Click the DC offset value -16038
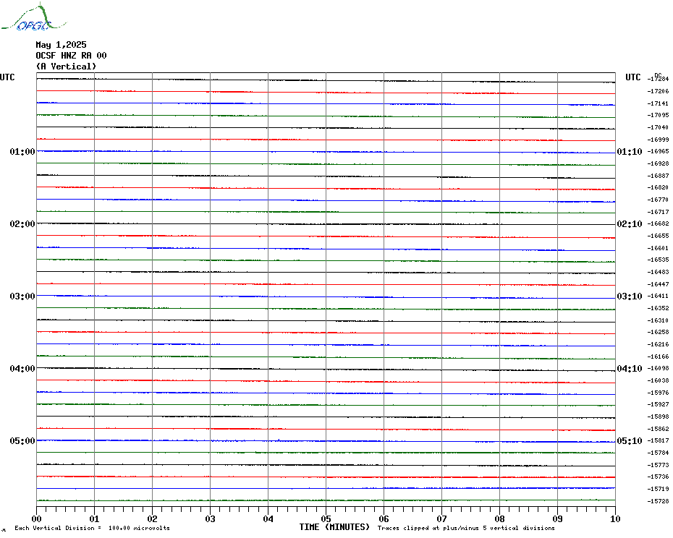Viewport: 673px width, 538px height. click(658, 380)
